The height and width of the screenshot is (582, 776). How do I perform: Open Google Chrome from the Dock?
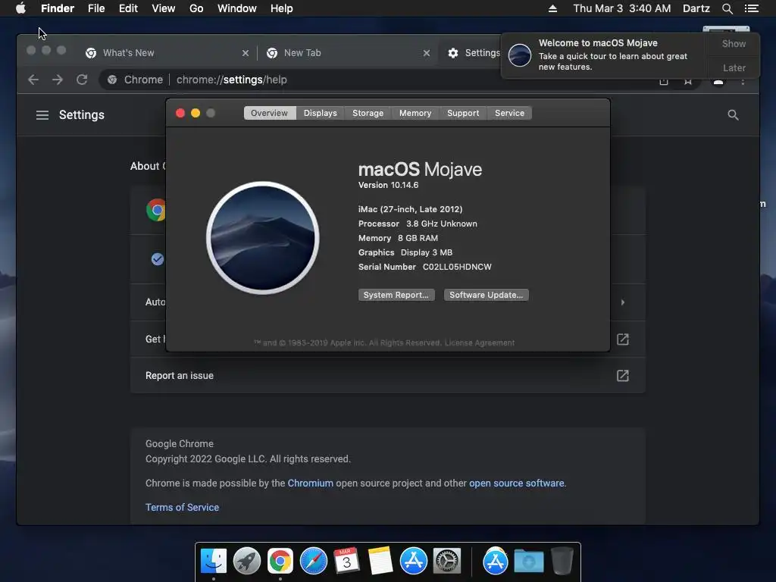coord(280,561)
